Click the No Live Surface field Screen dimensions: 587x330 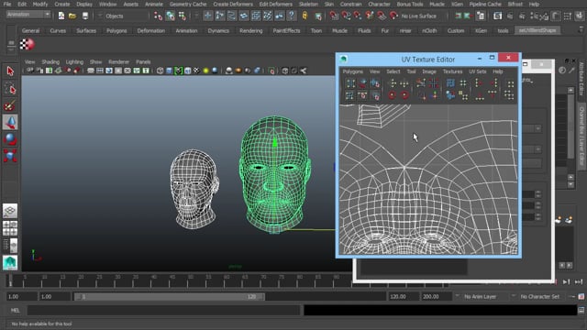click(418, 16)
